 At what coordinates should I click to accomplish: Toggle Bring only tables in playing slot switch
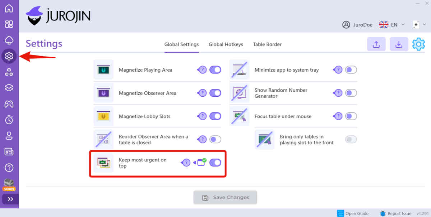pyautogui.click(x=351, y=139)
